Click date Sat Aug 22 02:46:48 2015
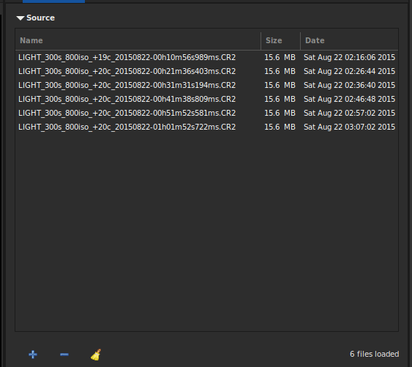Image resolution: width=412 pixels, height=367 pixels. 349,99
